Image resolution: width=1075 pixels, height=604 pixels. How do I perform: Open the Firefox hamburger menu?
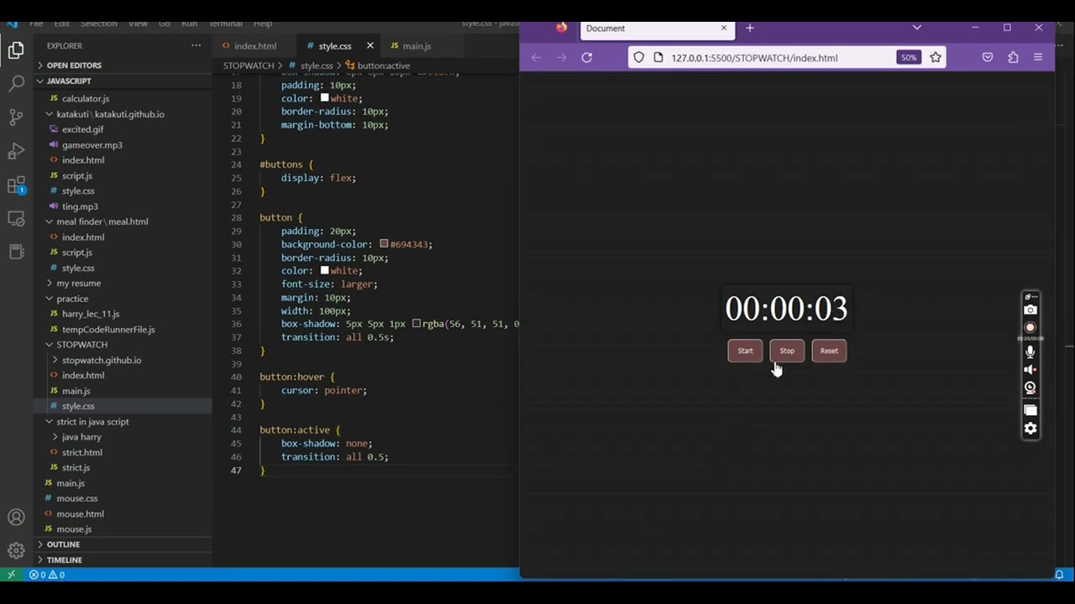tap(1038, 57)
